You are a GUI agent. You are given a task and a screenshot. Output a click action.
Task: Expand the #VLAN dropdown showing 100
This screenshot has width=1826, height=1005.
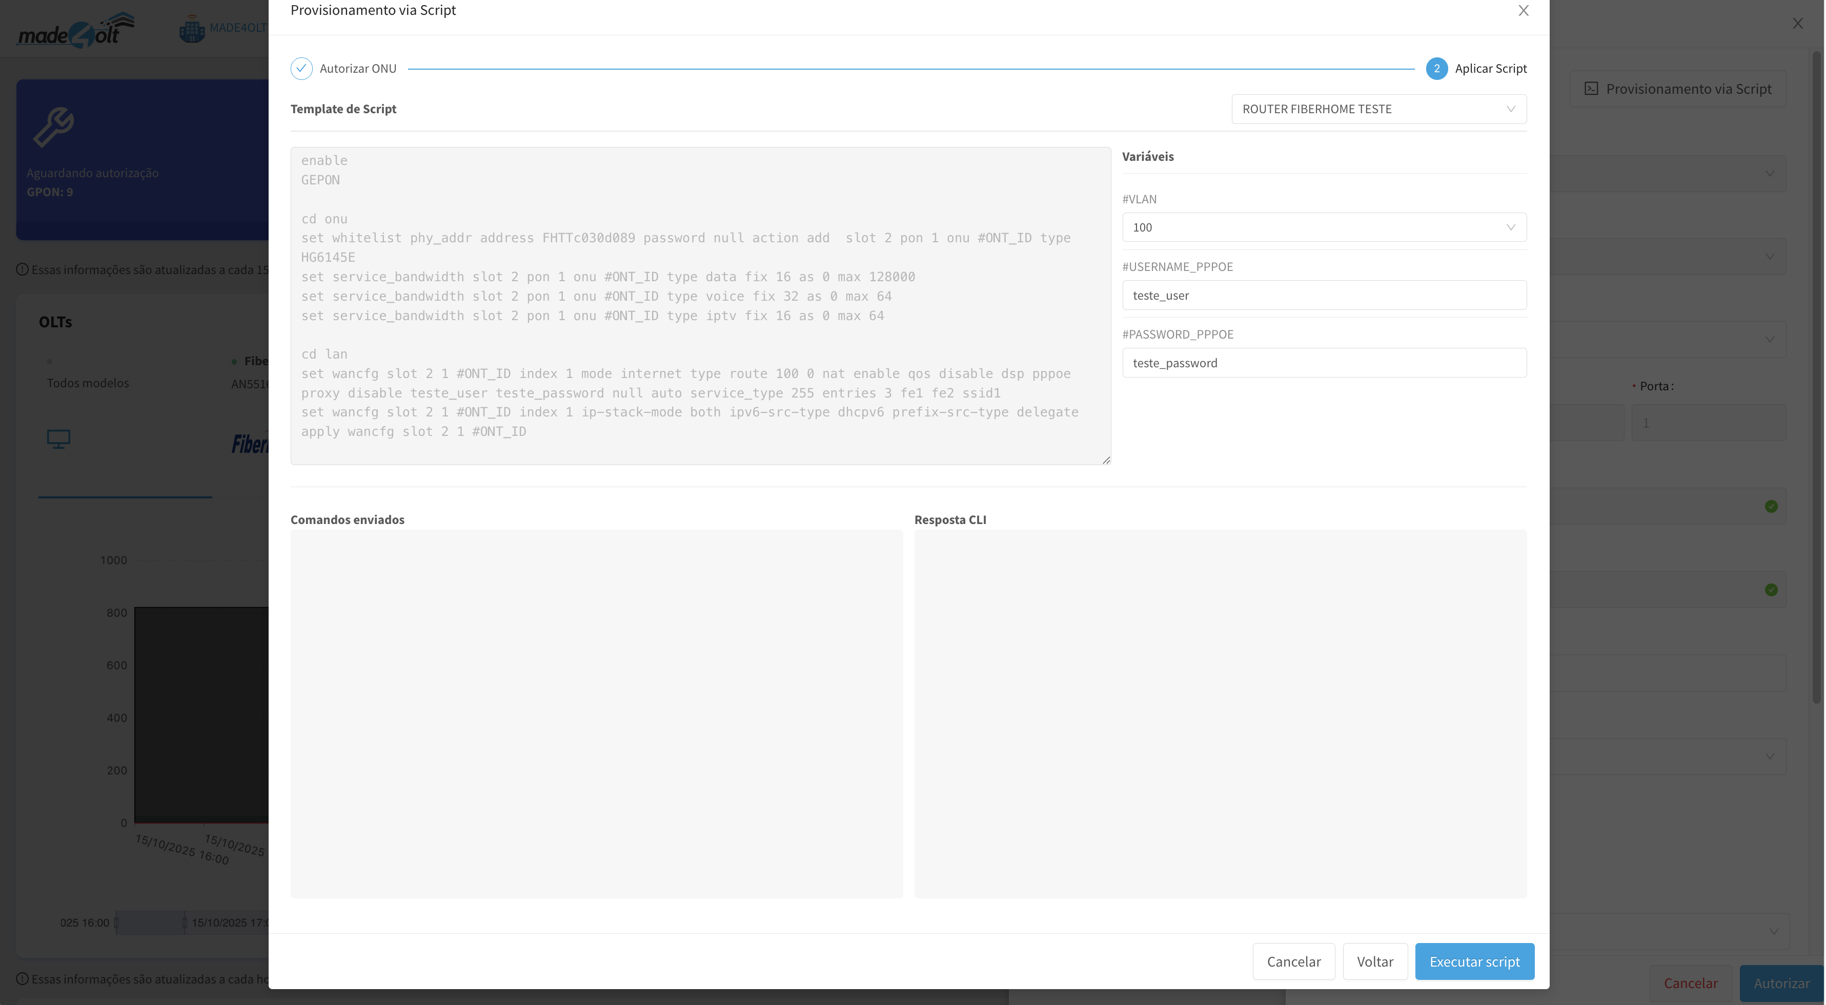[x=1324, y=227]
